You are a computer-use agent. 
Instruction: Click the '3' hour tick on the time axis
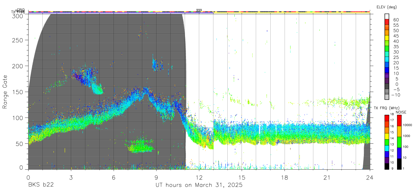(71, 177)
